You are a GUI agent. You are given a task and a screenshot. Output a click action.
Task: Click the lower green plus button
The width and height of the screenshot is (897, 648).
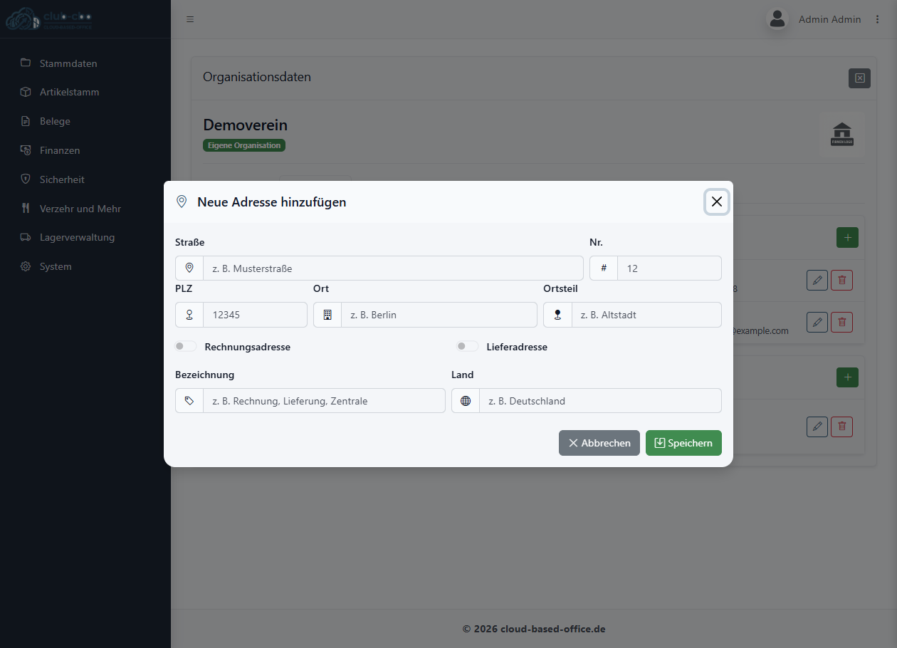click(x=847, y=377)
